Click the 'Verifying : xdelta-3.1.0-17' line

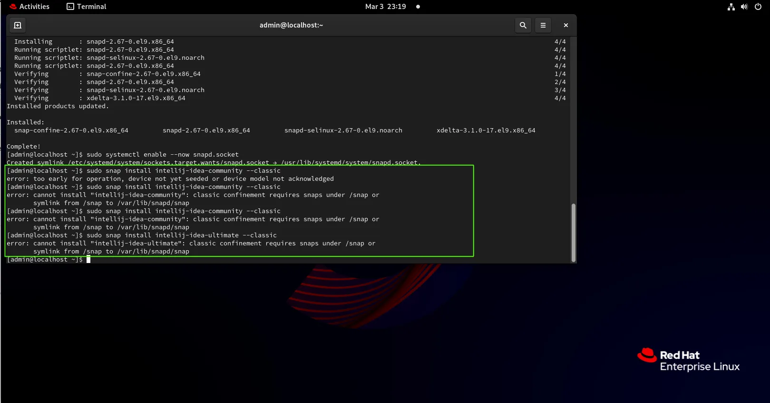(100, 98)
